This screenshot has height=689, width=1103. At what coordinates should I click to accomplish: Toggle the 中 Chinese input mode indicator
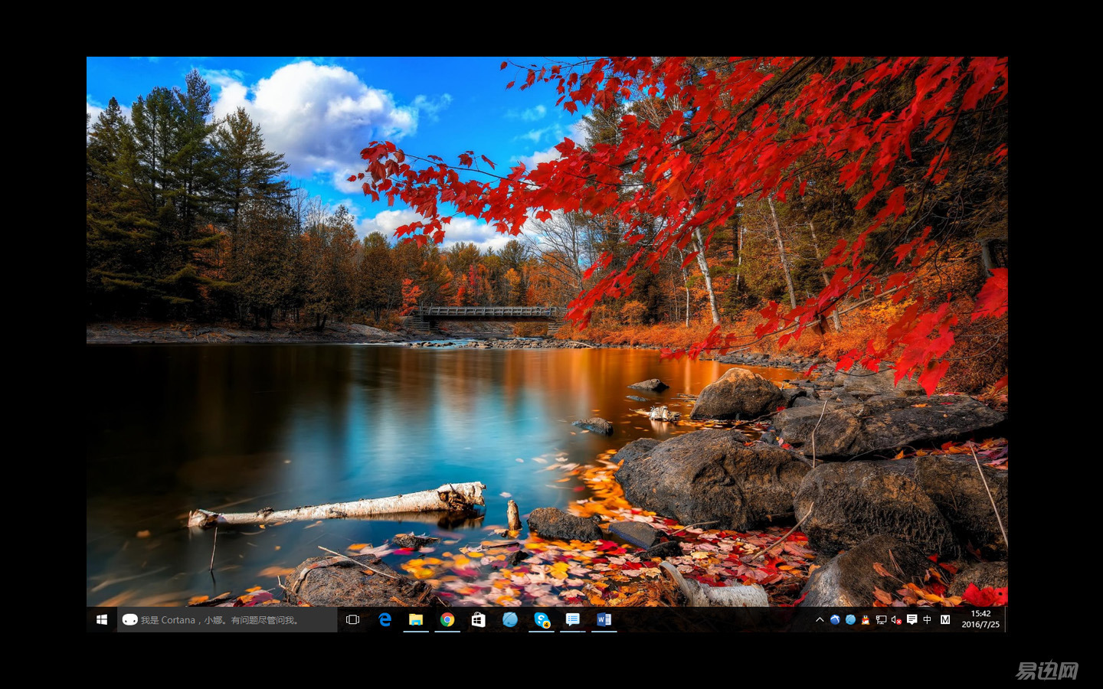pos(928,620)
